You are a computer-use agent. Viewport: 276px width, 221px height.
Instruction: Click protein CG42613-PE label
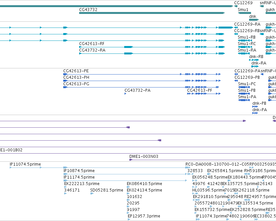(x=76, y=71)
